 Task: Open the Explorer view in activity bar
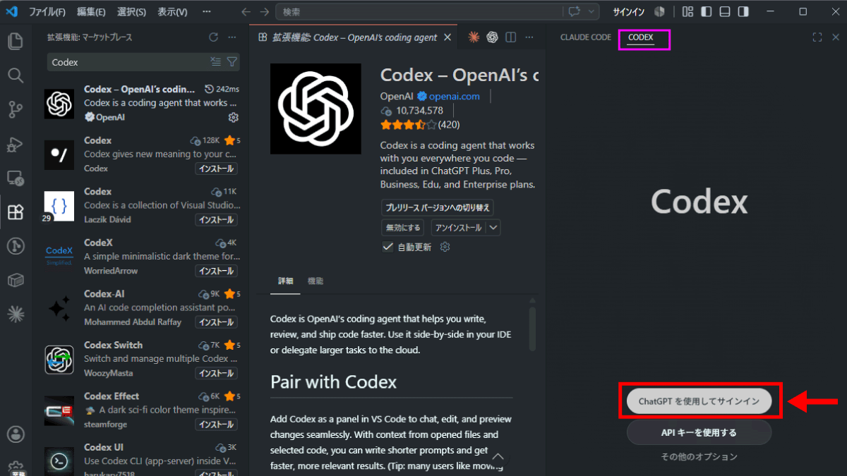click(15, 41)
